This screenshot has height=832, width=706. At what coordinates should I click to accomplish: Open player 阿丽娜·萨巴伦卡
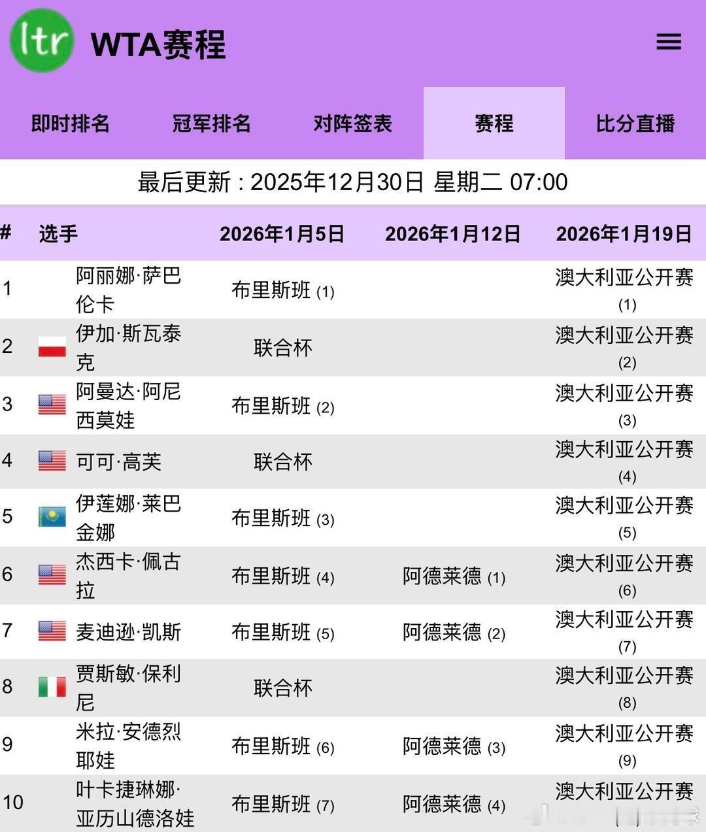pos(129,290)
